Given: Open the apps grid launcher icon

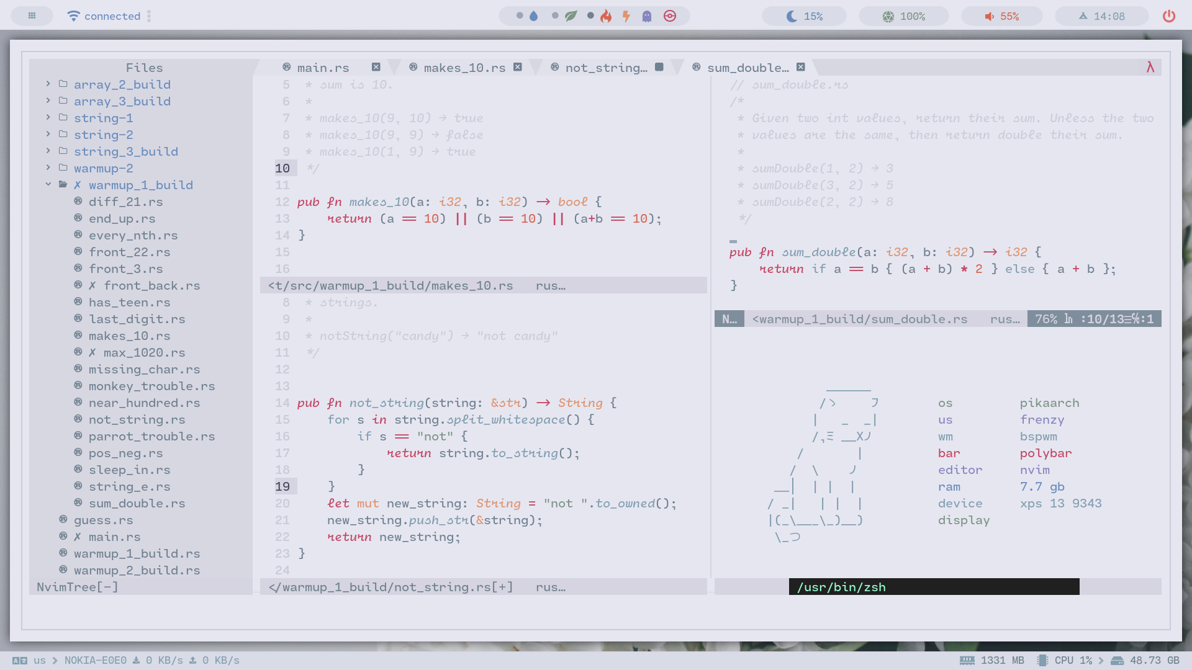Looking at the screenshot, I should 32,16.
